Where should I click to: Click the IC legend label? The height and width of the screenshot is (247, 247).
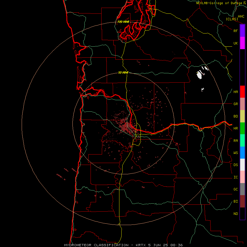click(235, 177)
